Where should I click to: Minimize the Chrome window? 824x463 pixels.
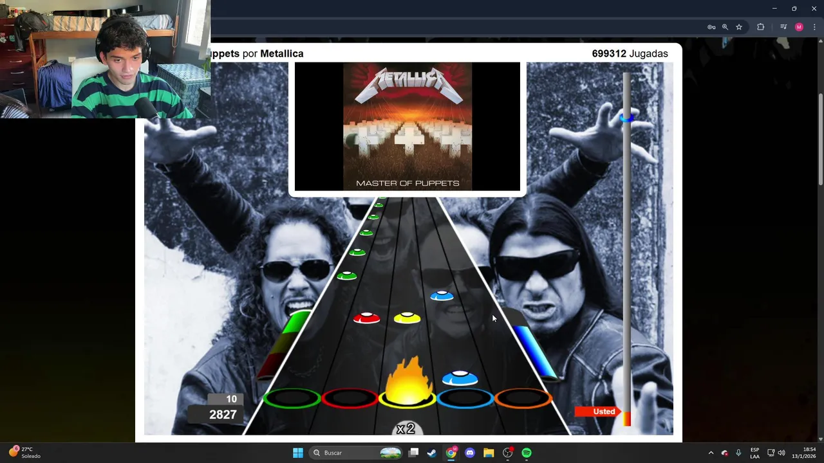click(x=774, y=8)
